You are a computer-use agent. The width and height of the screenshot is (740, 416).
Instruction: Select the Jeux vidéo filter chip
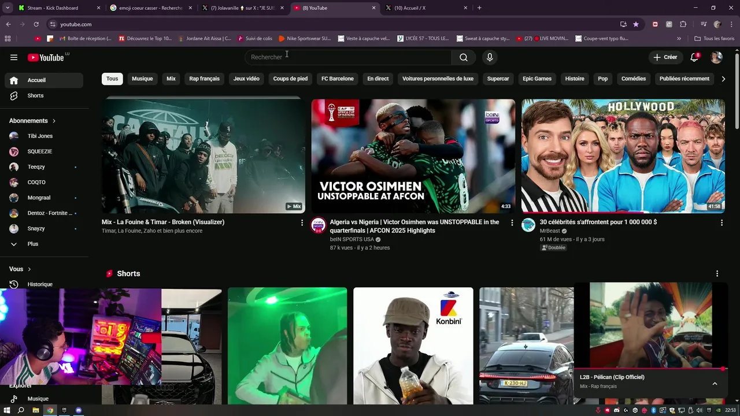(x=246, y=79)
